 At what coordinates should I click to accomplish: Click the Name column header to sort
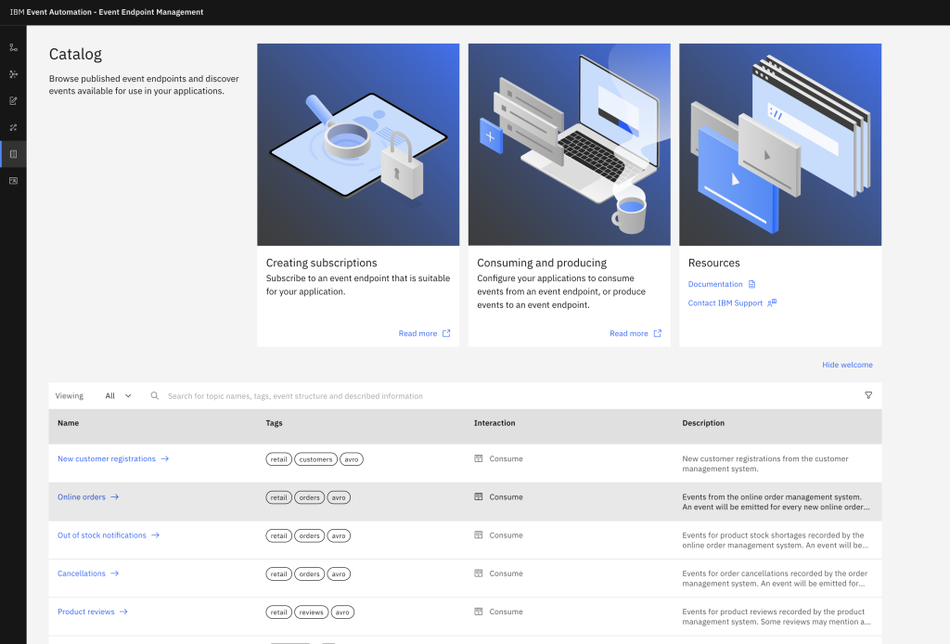[70, 423]
